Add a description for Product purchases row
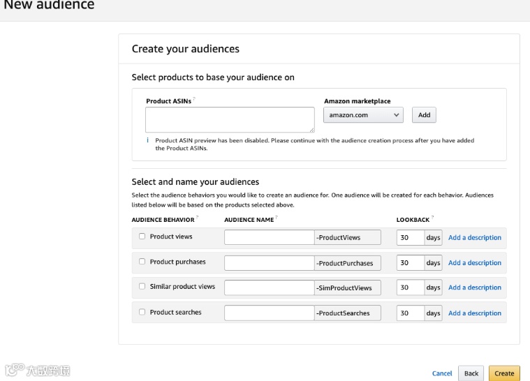 (x=474, y=262)
